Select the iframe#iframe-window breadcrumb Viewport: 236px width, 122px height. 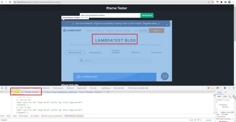click(x=74, y=116)
